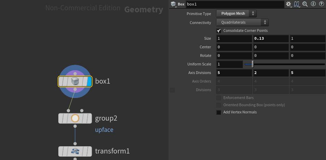The width and height of the screenshot is (326, 160).
Task: Click the Uniform Scale value field
Action: [x=229, y=64]
